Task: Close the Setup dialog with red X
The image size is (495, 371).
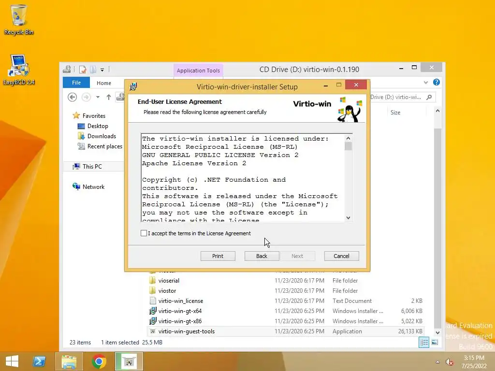Action: click(x=356, y=85)
